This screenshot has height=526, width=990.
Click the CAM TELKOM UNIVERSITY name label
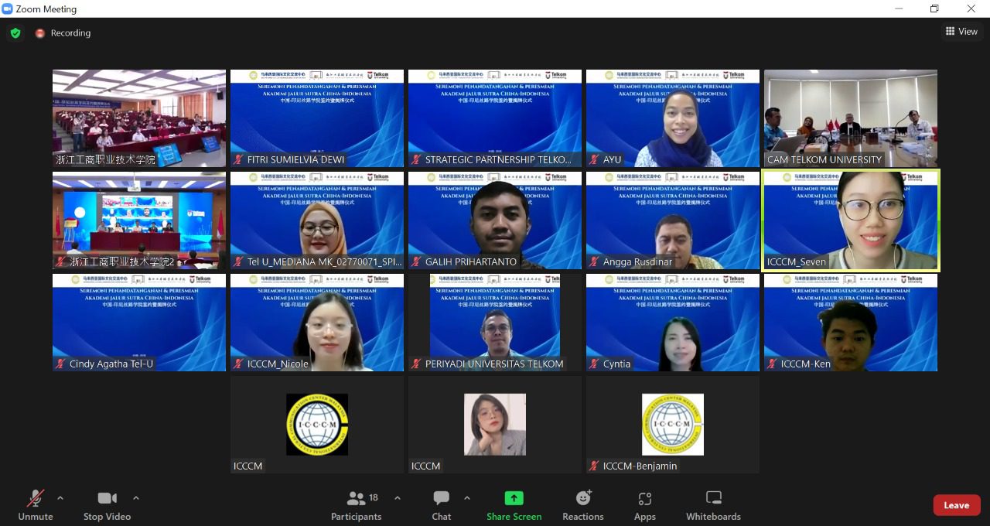[x=824, y=160]
